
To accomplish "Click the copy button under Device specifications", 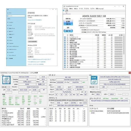I will point(31,38).
